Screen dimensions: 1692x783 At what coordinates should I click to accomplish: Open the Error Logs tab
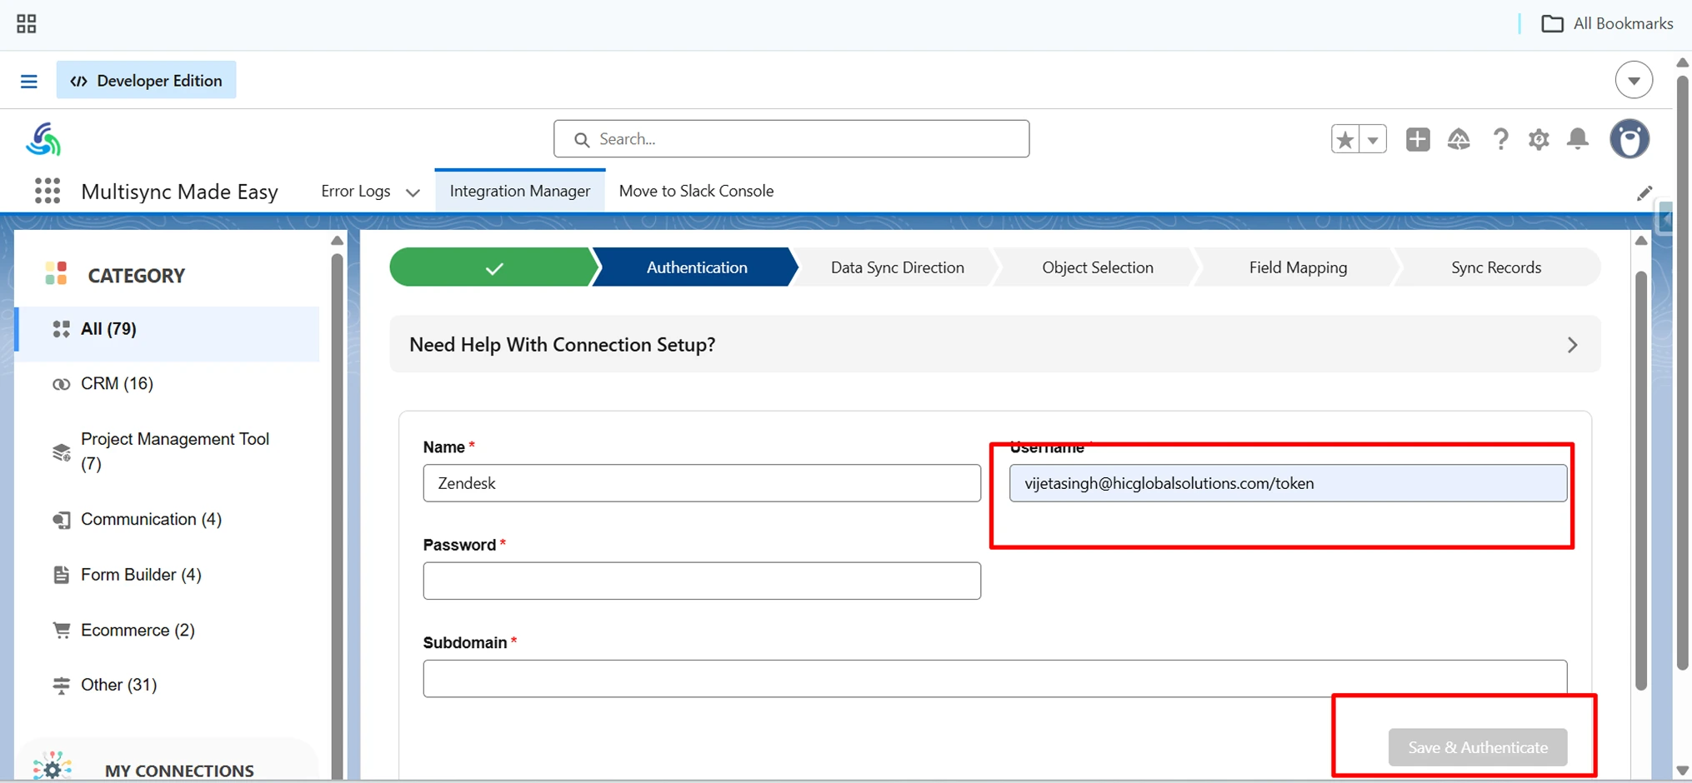pos(356,191)
